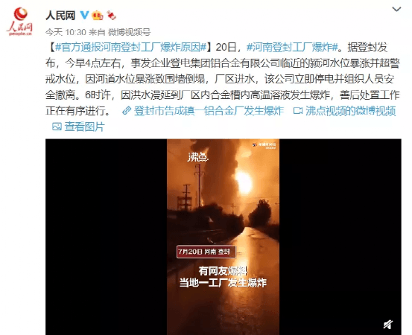The width and height of the screenshot is (412, 335).
Task: Click the orange crown membership badge
Action: (97, 16)
